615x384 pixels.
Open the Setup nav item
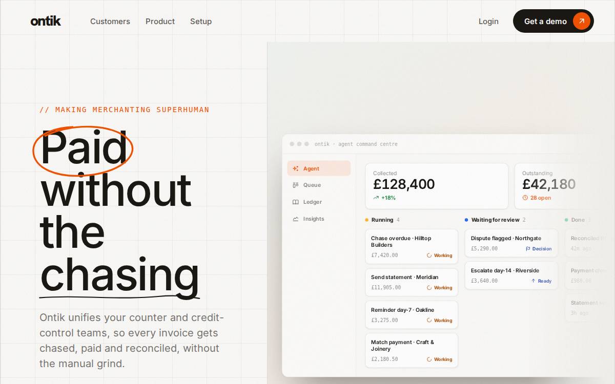[x=201, y=22]
